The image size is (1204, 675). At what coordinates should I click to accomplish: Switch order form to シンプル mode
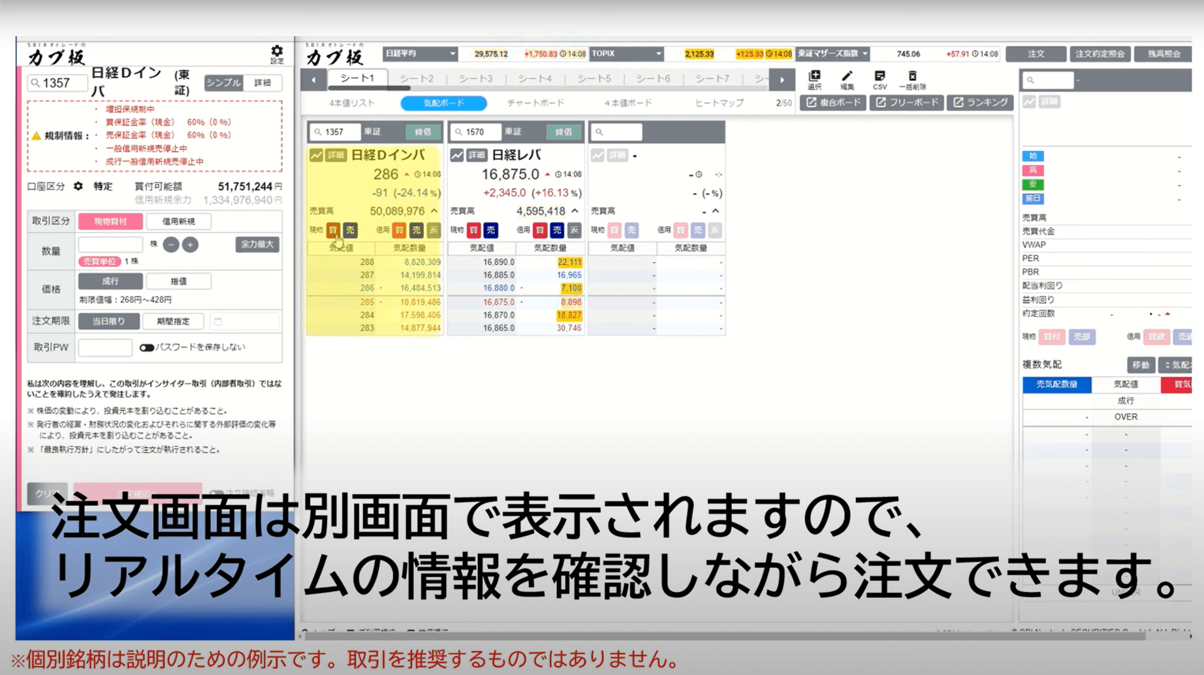pyautogui.click(x=223, y=83)
